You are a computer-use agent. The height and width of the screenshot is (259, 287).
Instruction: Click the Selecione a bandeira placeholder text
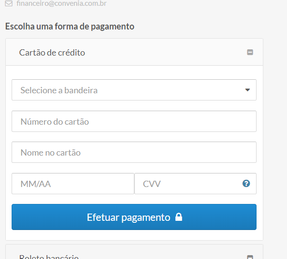tap(59, 90)
